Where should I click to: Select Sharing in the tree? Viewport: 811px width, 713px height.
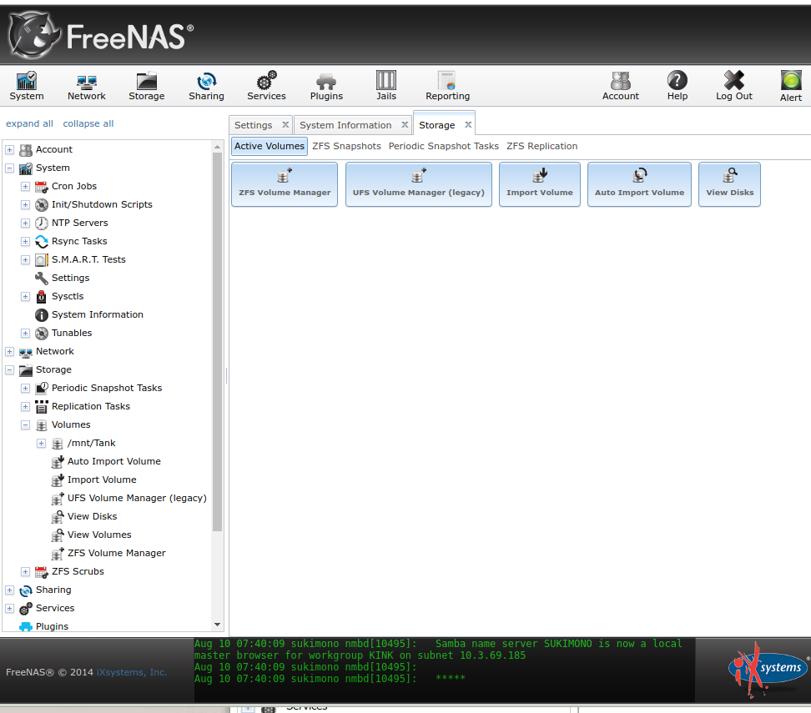tap(45, 590)
